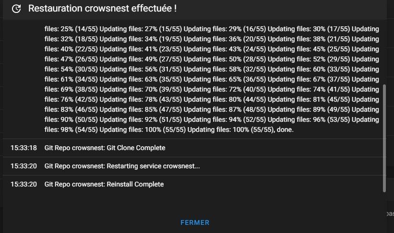The width and height of the screenshot is (394, 233).
Task: Close the dialog with FERMER
Action: 195,222
